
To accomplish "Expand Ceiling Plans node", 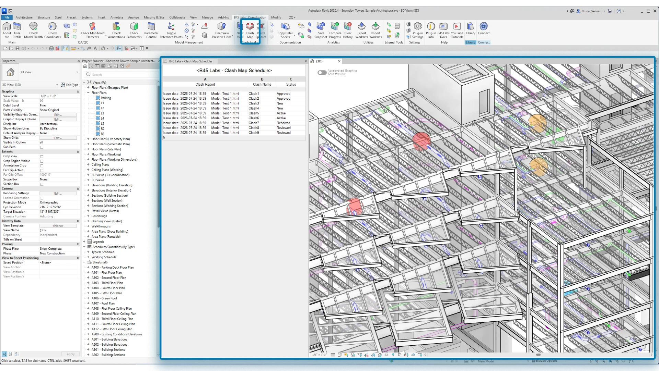I will tap(88, 165).
